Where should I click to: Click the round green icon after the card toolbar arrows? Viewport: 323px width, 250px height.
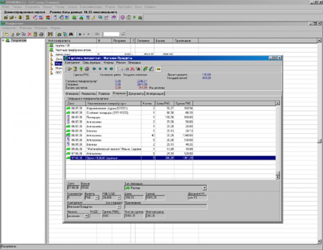[x=111, y=69]
